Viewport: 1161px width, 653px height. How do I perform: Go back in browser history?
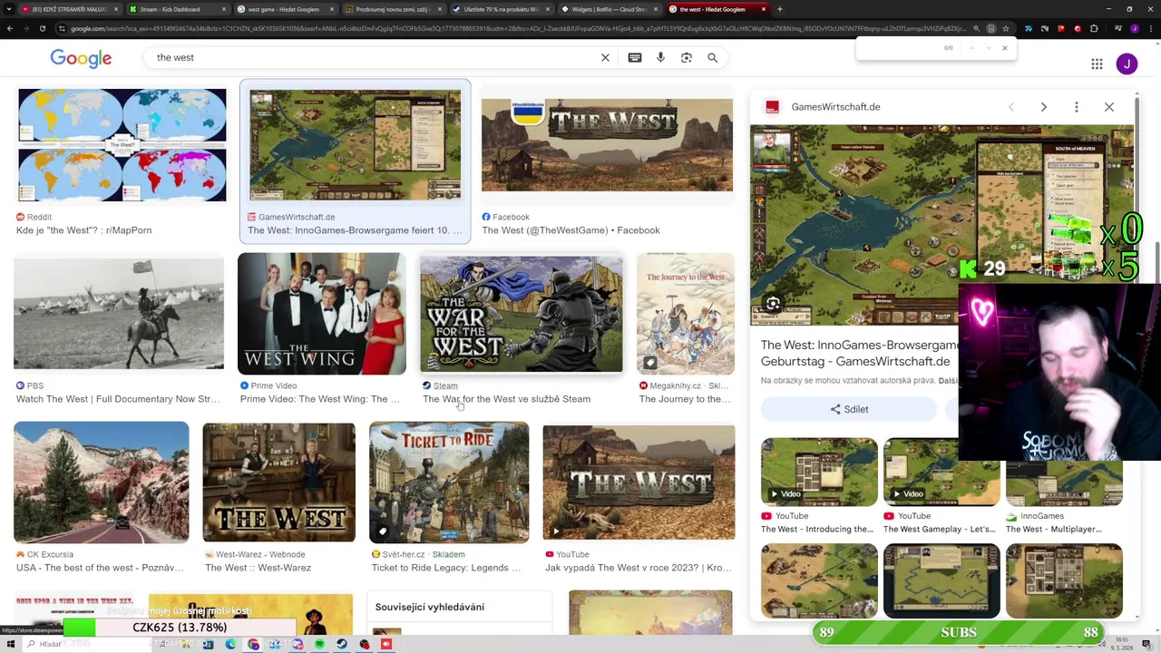click(x=9, y=28)
